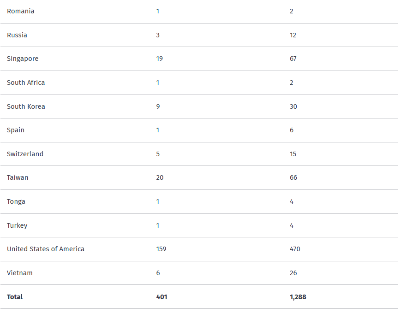This screenshot has width=401, height=313.
Task: Click the South Korea country name
Action: [x=26, y=106]
